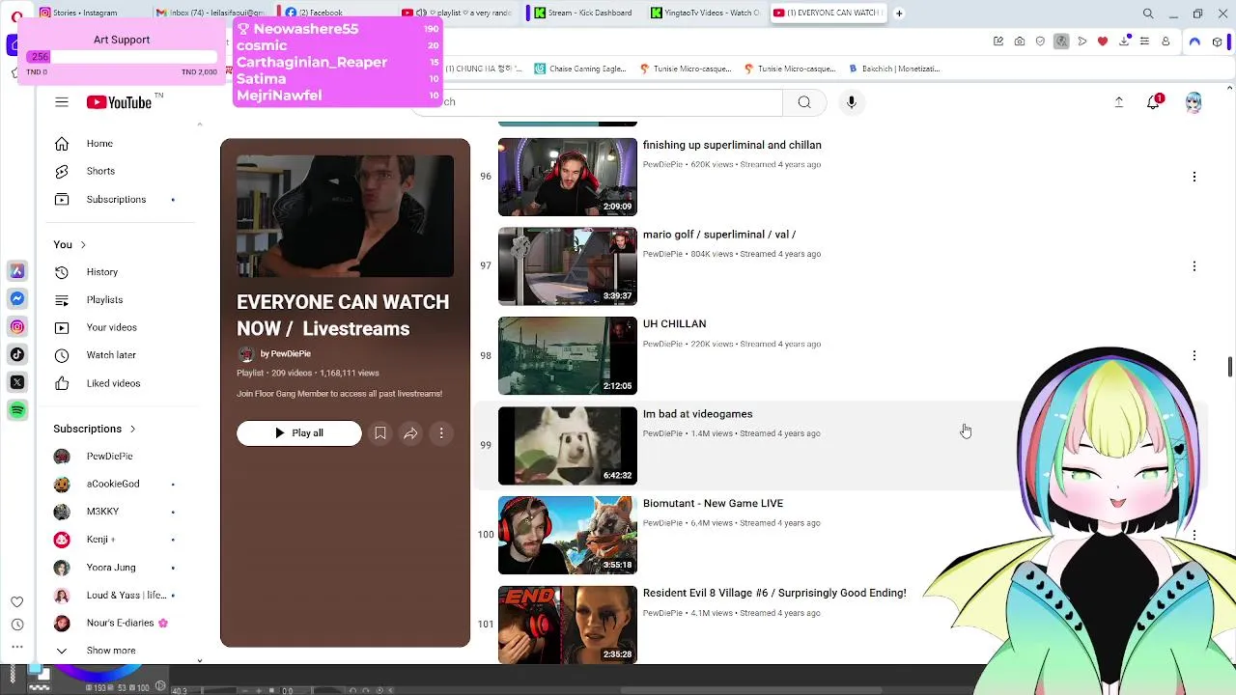The height and width of the screenshot is (695, 1236).
Task: Open Subscriptions in YouTube sidebar
Action: 121,200
